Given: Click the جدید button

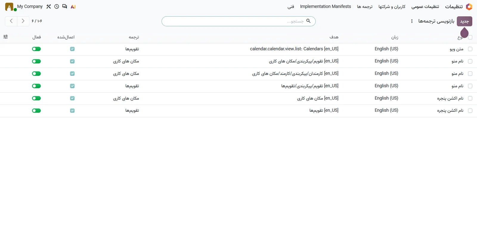Looking at the screenshot, I should (x=464, y=21).
